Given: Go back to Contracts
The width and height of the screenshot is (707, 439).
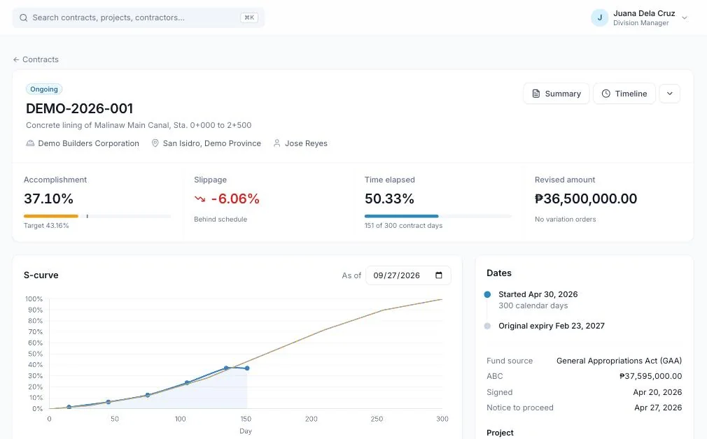Looking at the screenshot, I should pyautogui.click(x=36, y=59).
